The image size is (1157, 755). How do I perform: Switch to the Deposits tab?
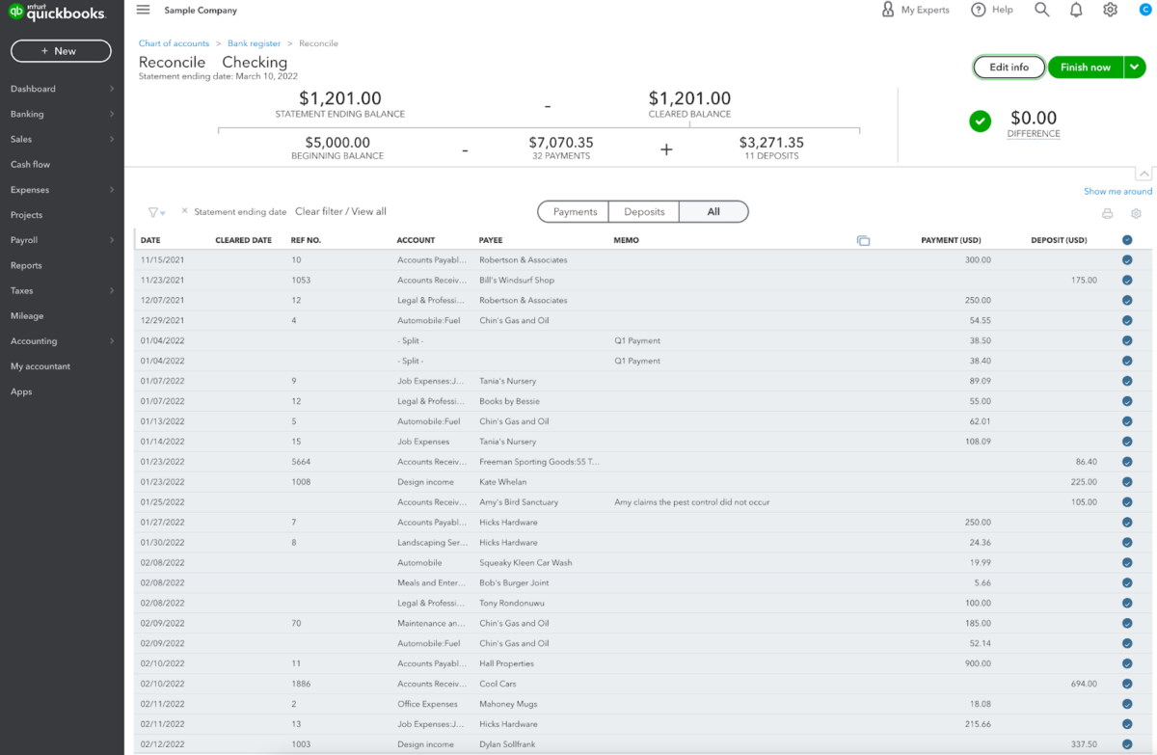[644, 211]
